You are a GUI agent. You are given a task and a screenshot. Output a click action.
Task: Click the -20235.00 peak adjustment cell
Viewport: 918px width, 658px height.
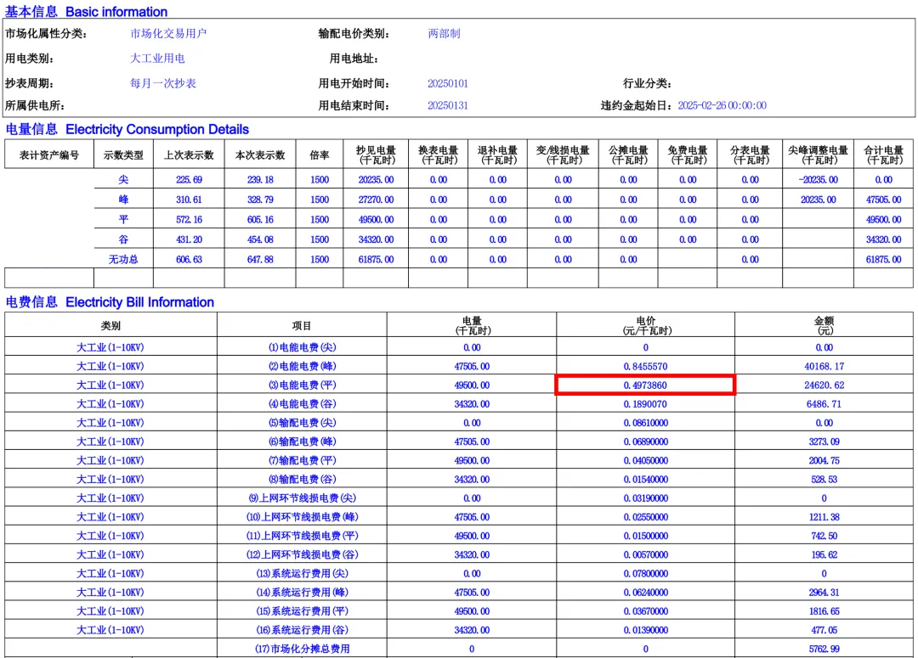tap(818, 180)
